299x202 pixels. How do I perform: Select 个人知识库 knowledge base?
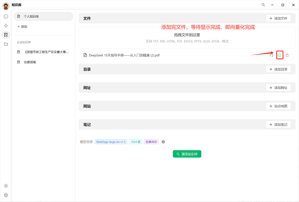tap(43, 17)
